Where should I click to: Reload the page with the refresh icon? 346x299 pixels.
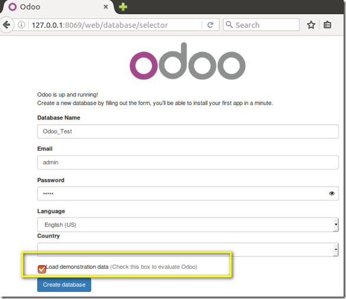[210, 25]
